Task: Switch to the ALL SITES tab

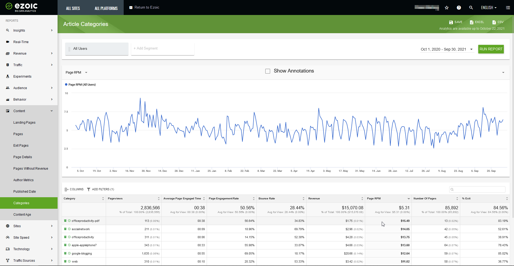Action: pos(73,8)
